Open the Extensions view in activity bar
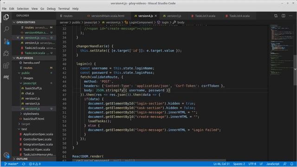297x167 pixels. click(x=6, y=65)
